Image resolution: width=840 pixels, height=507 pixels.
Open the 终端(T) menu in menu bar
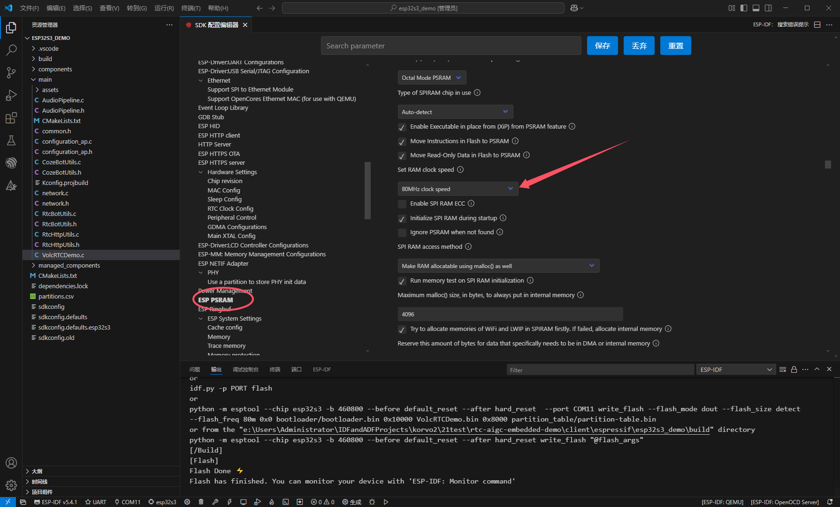(x=191, y=8)
